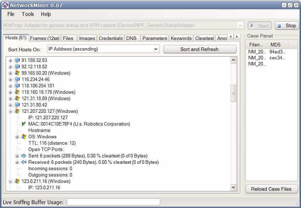This screenshot has height=208, width=301.
Task: Expand the 99.165.50.20 (Windows) node
Action: [x=10, y=73]
